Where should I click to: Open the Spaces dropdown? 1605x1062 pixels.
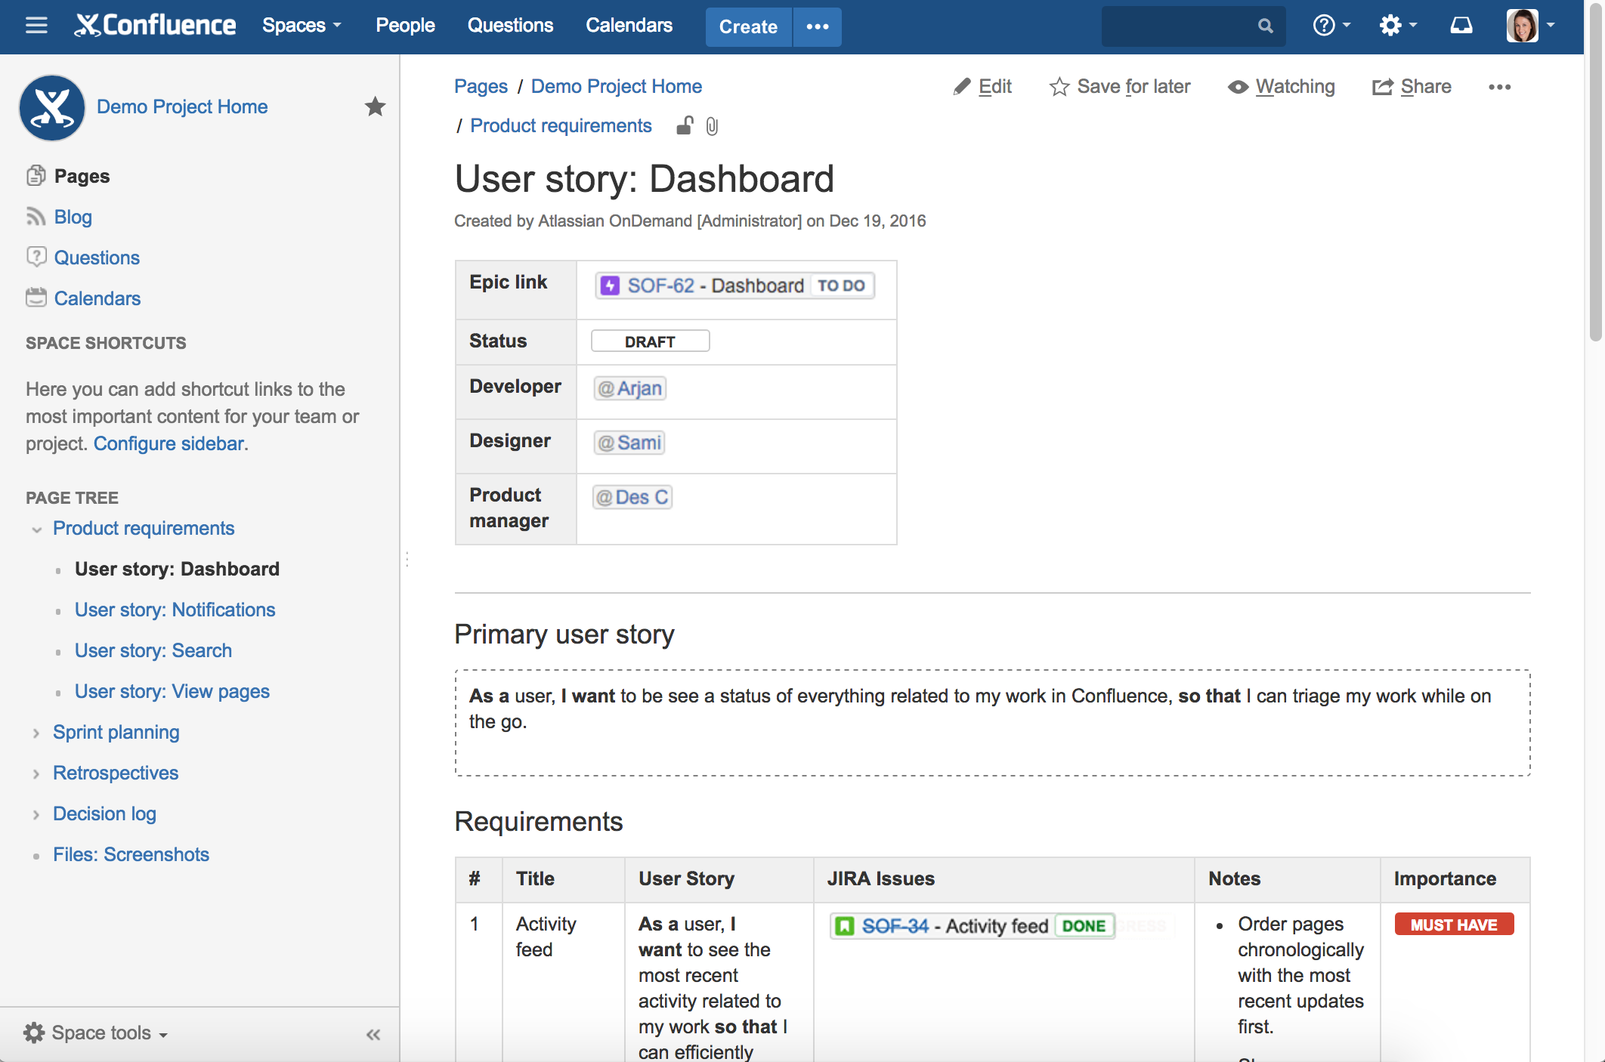click(301, 25)
